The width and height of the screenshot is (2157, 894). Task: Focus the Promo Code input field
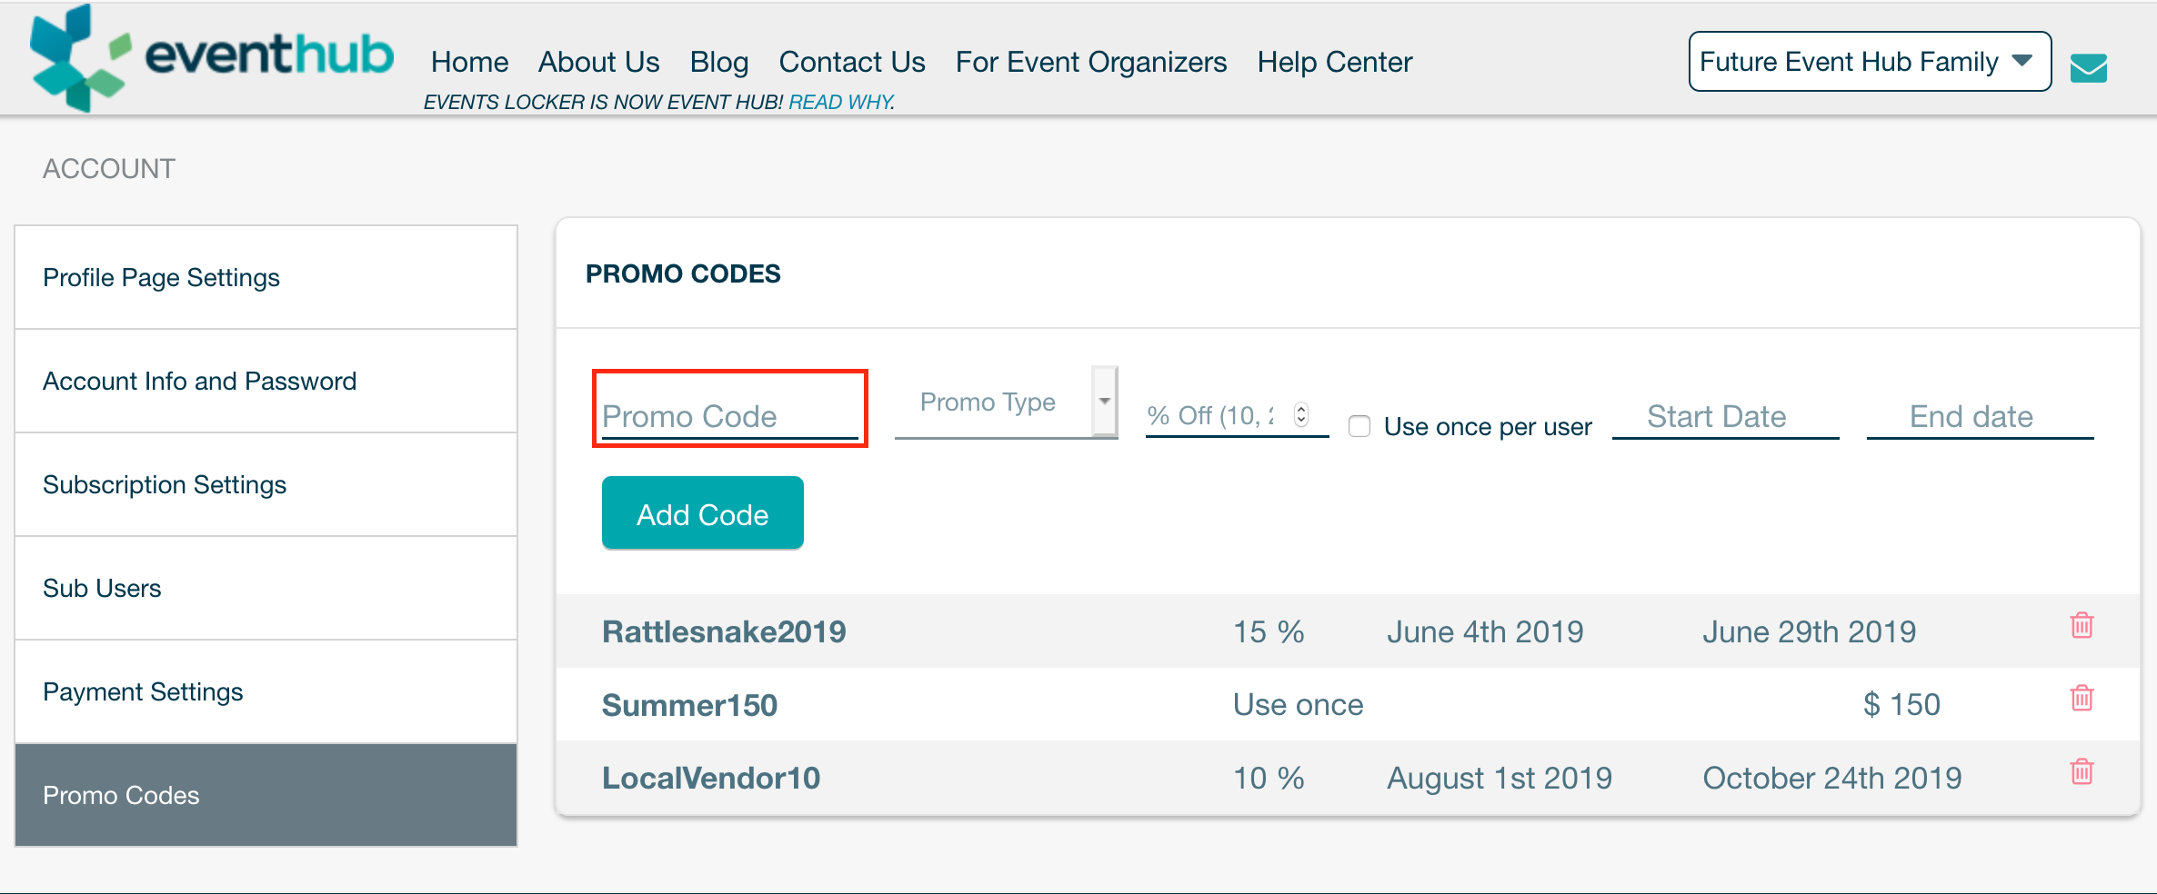click(x=729, y=415)
